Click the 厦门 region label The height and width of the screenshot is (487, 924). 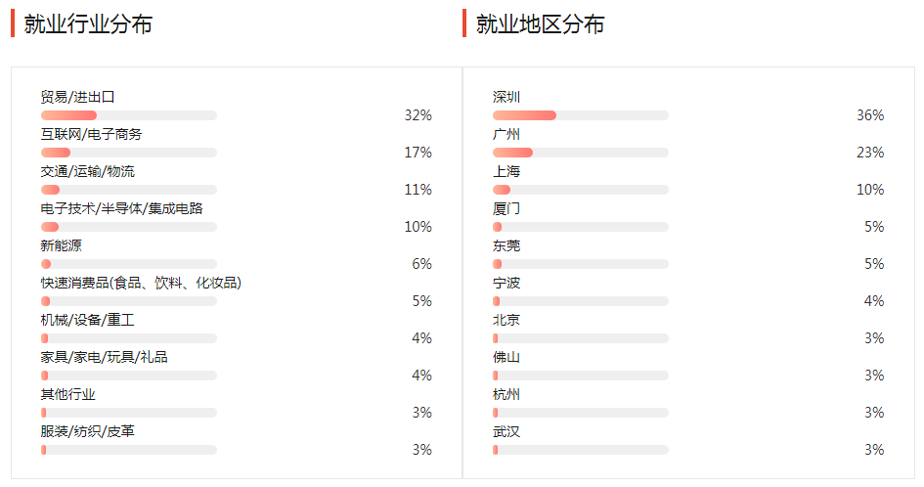[506, 208]
